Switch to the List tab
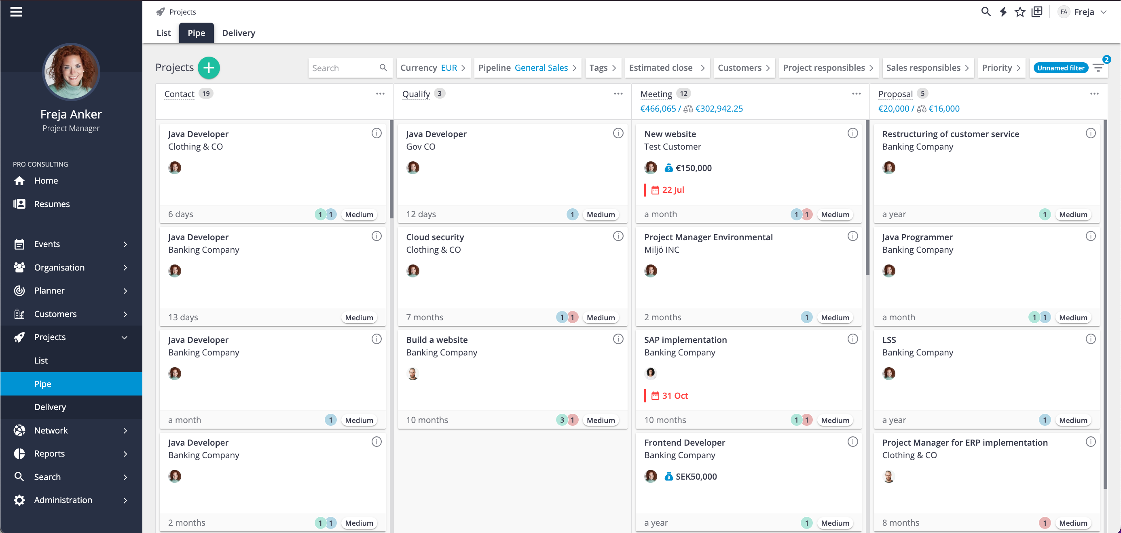 [x=163, y=33]
